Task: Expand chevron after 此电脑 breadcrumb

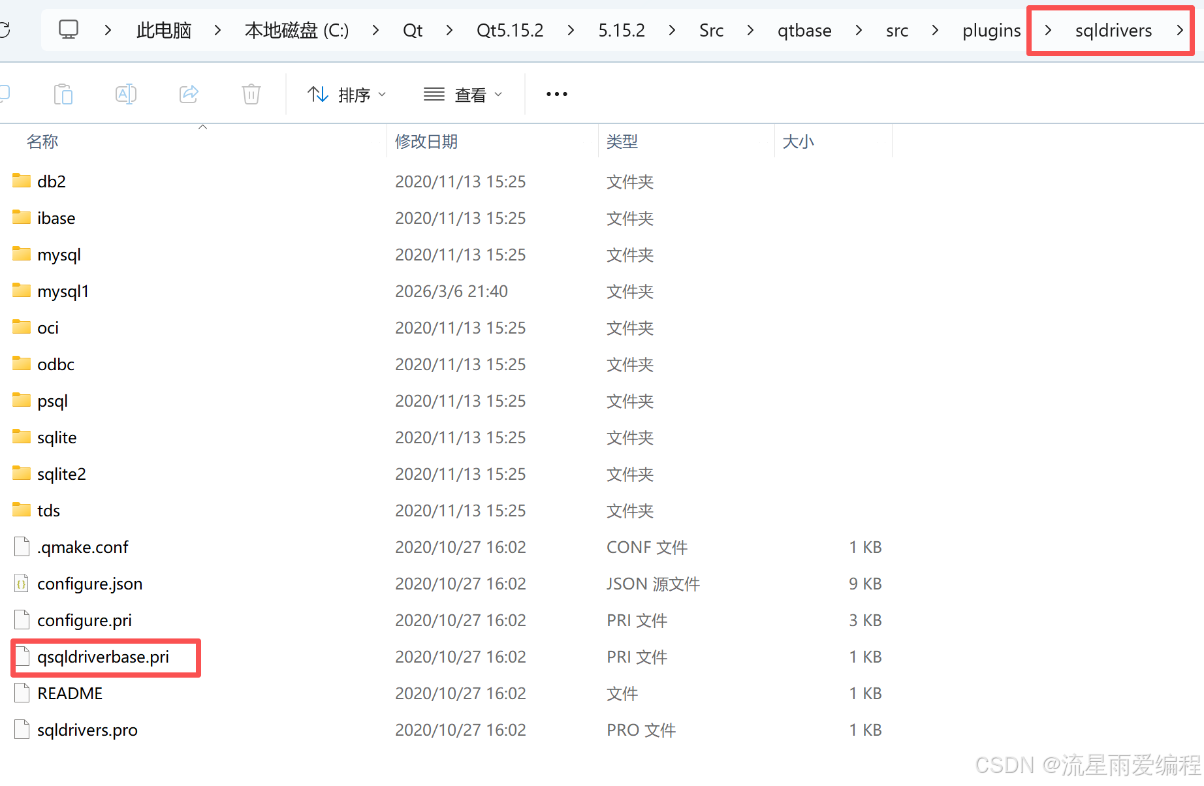Action: [217, 30]
